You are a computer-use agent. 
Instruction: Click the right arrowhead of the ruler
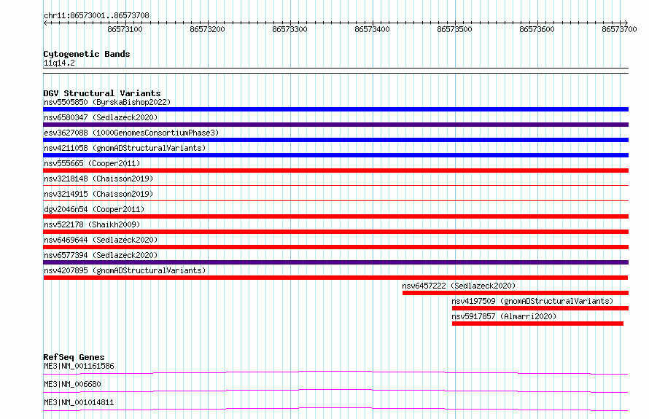click(626, 23)
